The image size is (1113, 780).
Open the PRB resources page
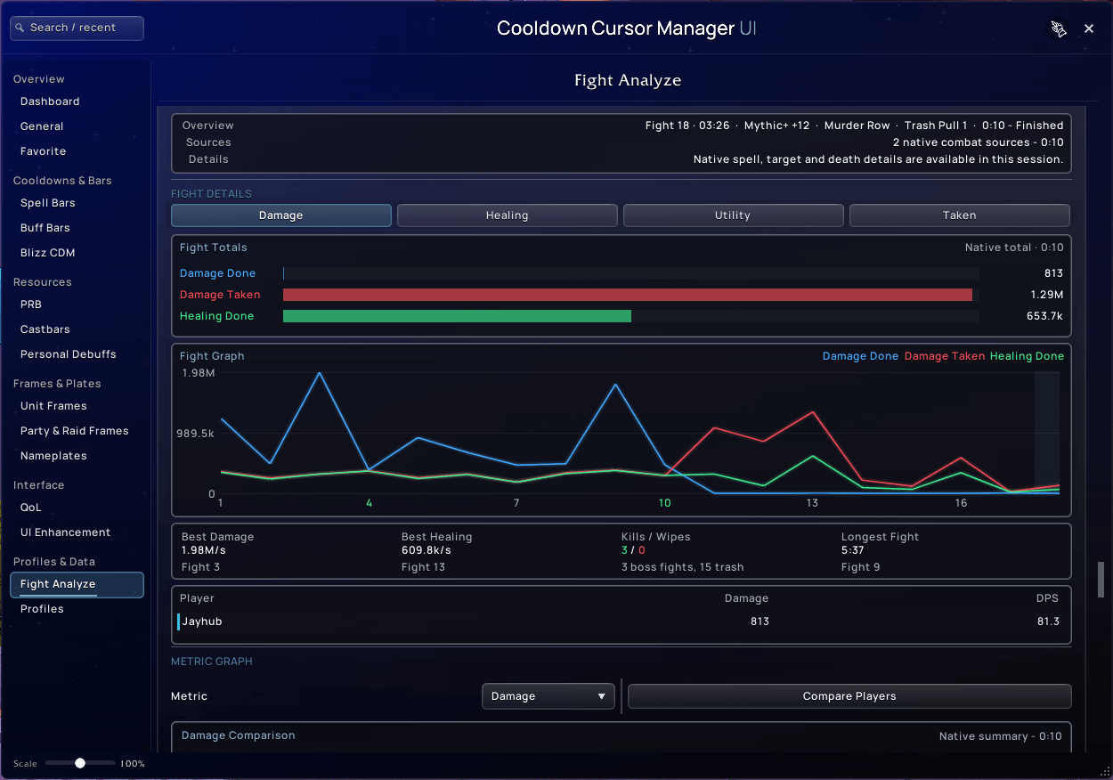31,305
